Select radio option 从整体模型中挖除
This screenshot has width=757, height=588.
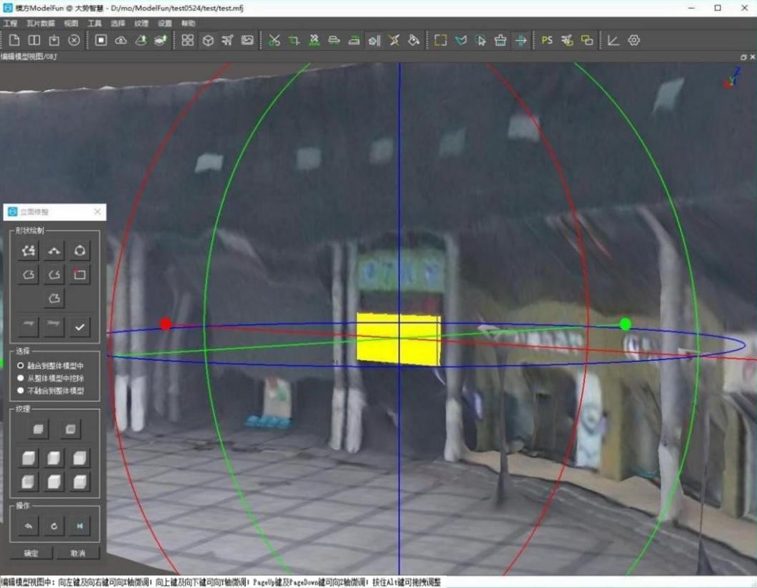(51, 379)
